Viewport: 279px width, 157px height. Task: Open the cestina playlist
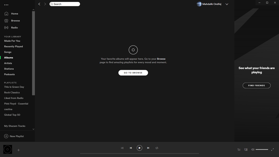click(x=8, y=109)
